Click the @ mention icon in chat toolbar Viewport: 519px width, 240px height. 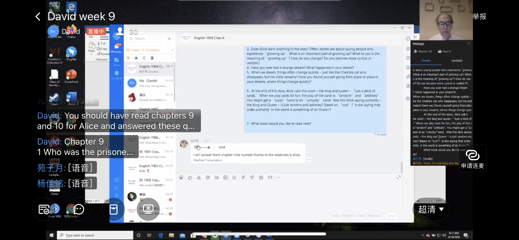[x=208, y=177]
